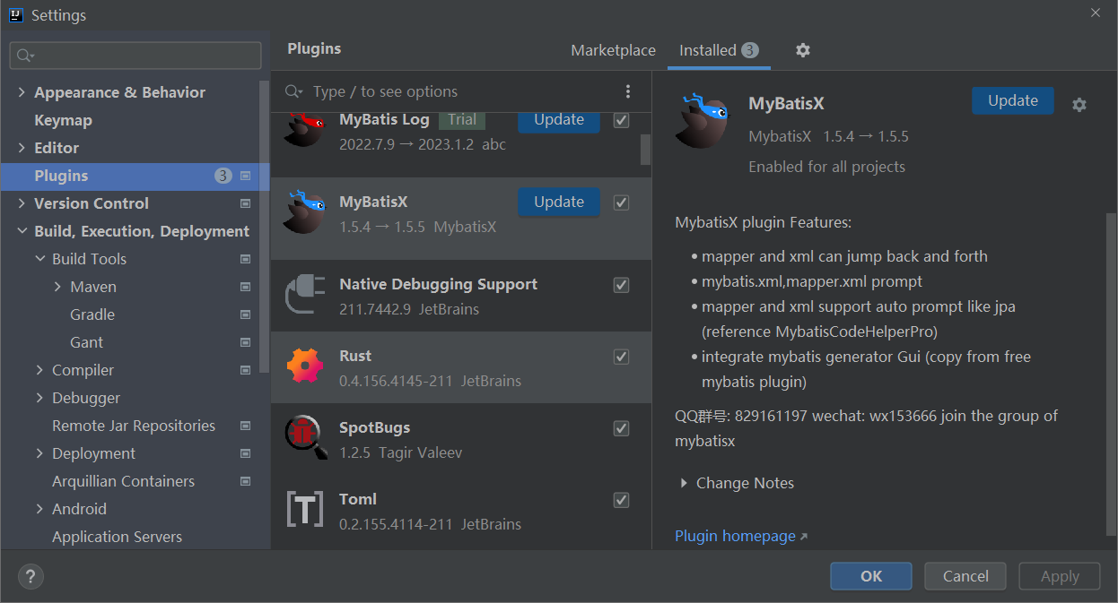This screenshot has width=1118, height=603.
Task: Uncheck the Toml plugin checkbox
Action: [x=621, y=500]
